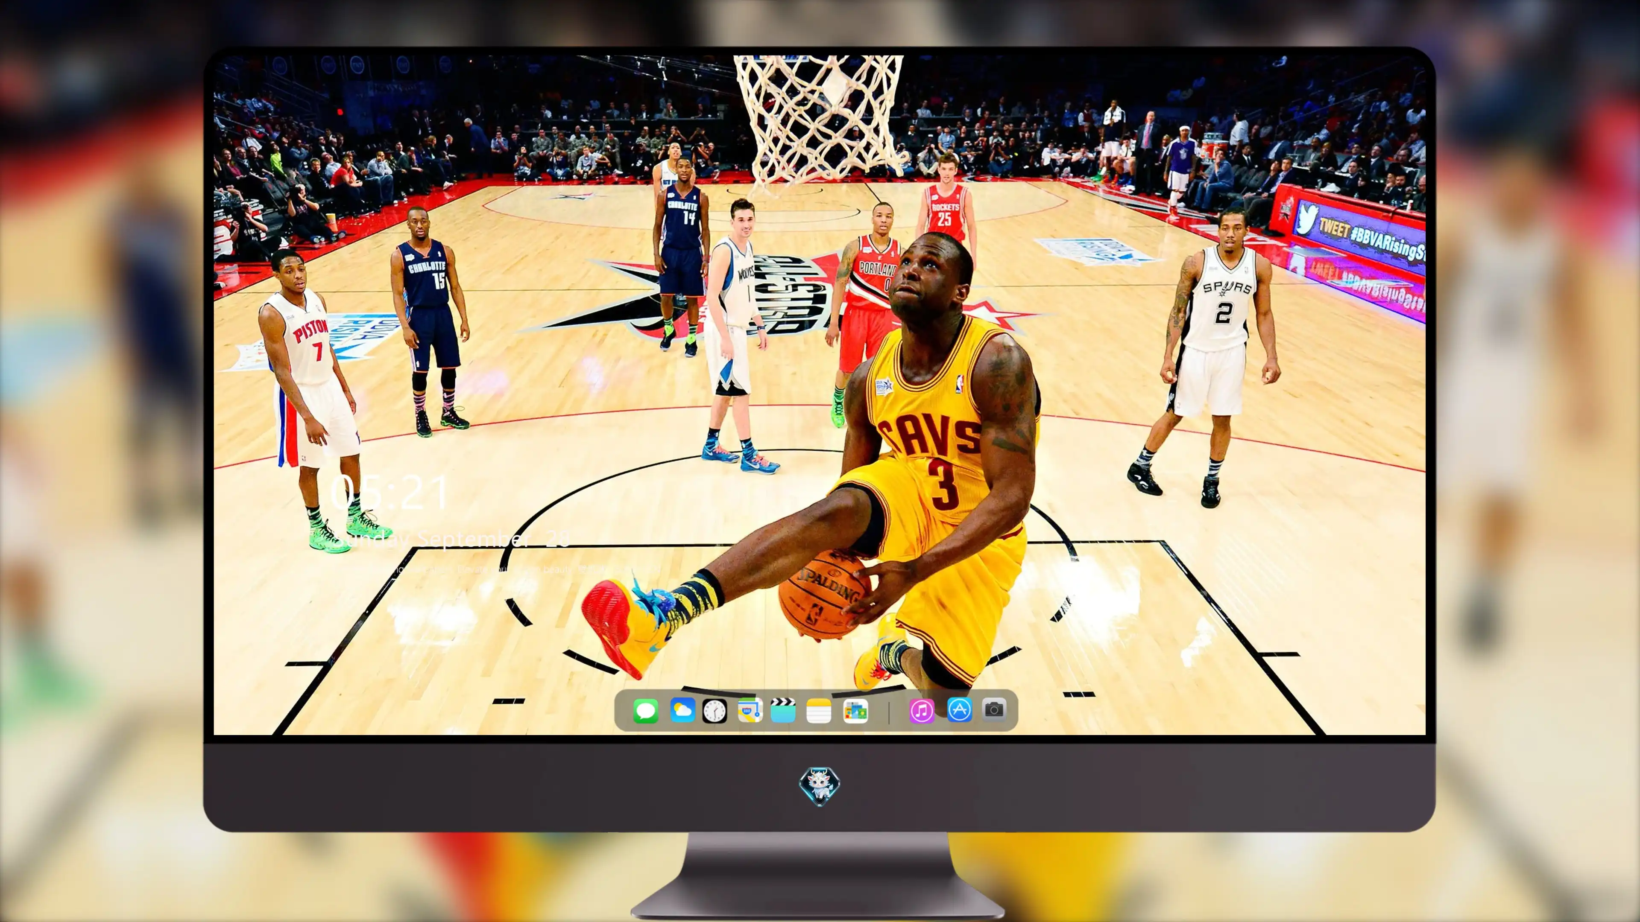The height and width of the screenshot is (922, 1640).
Task: Open the photo gallery app in dock
Action: pyautogui.click(x=855, y=711)
